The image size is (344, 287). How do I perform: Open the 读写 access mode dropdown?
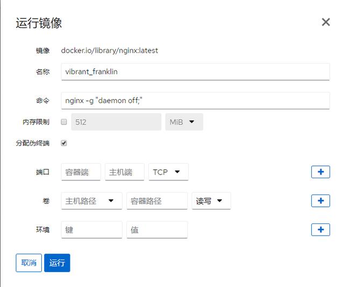coord(211,201)
